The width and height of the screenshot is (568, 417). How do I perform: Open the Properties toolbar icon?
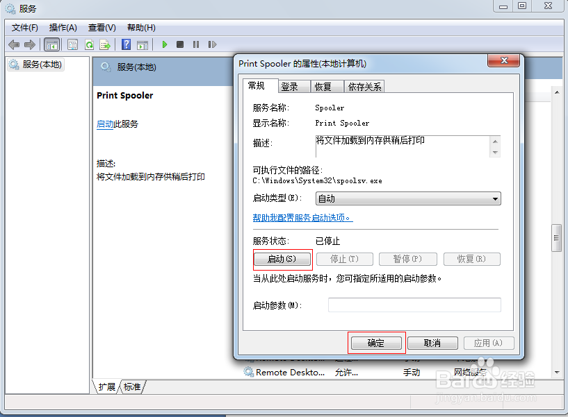click(x=72, y=45)
